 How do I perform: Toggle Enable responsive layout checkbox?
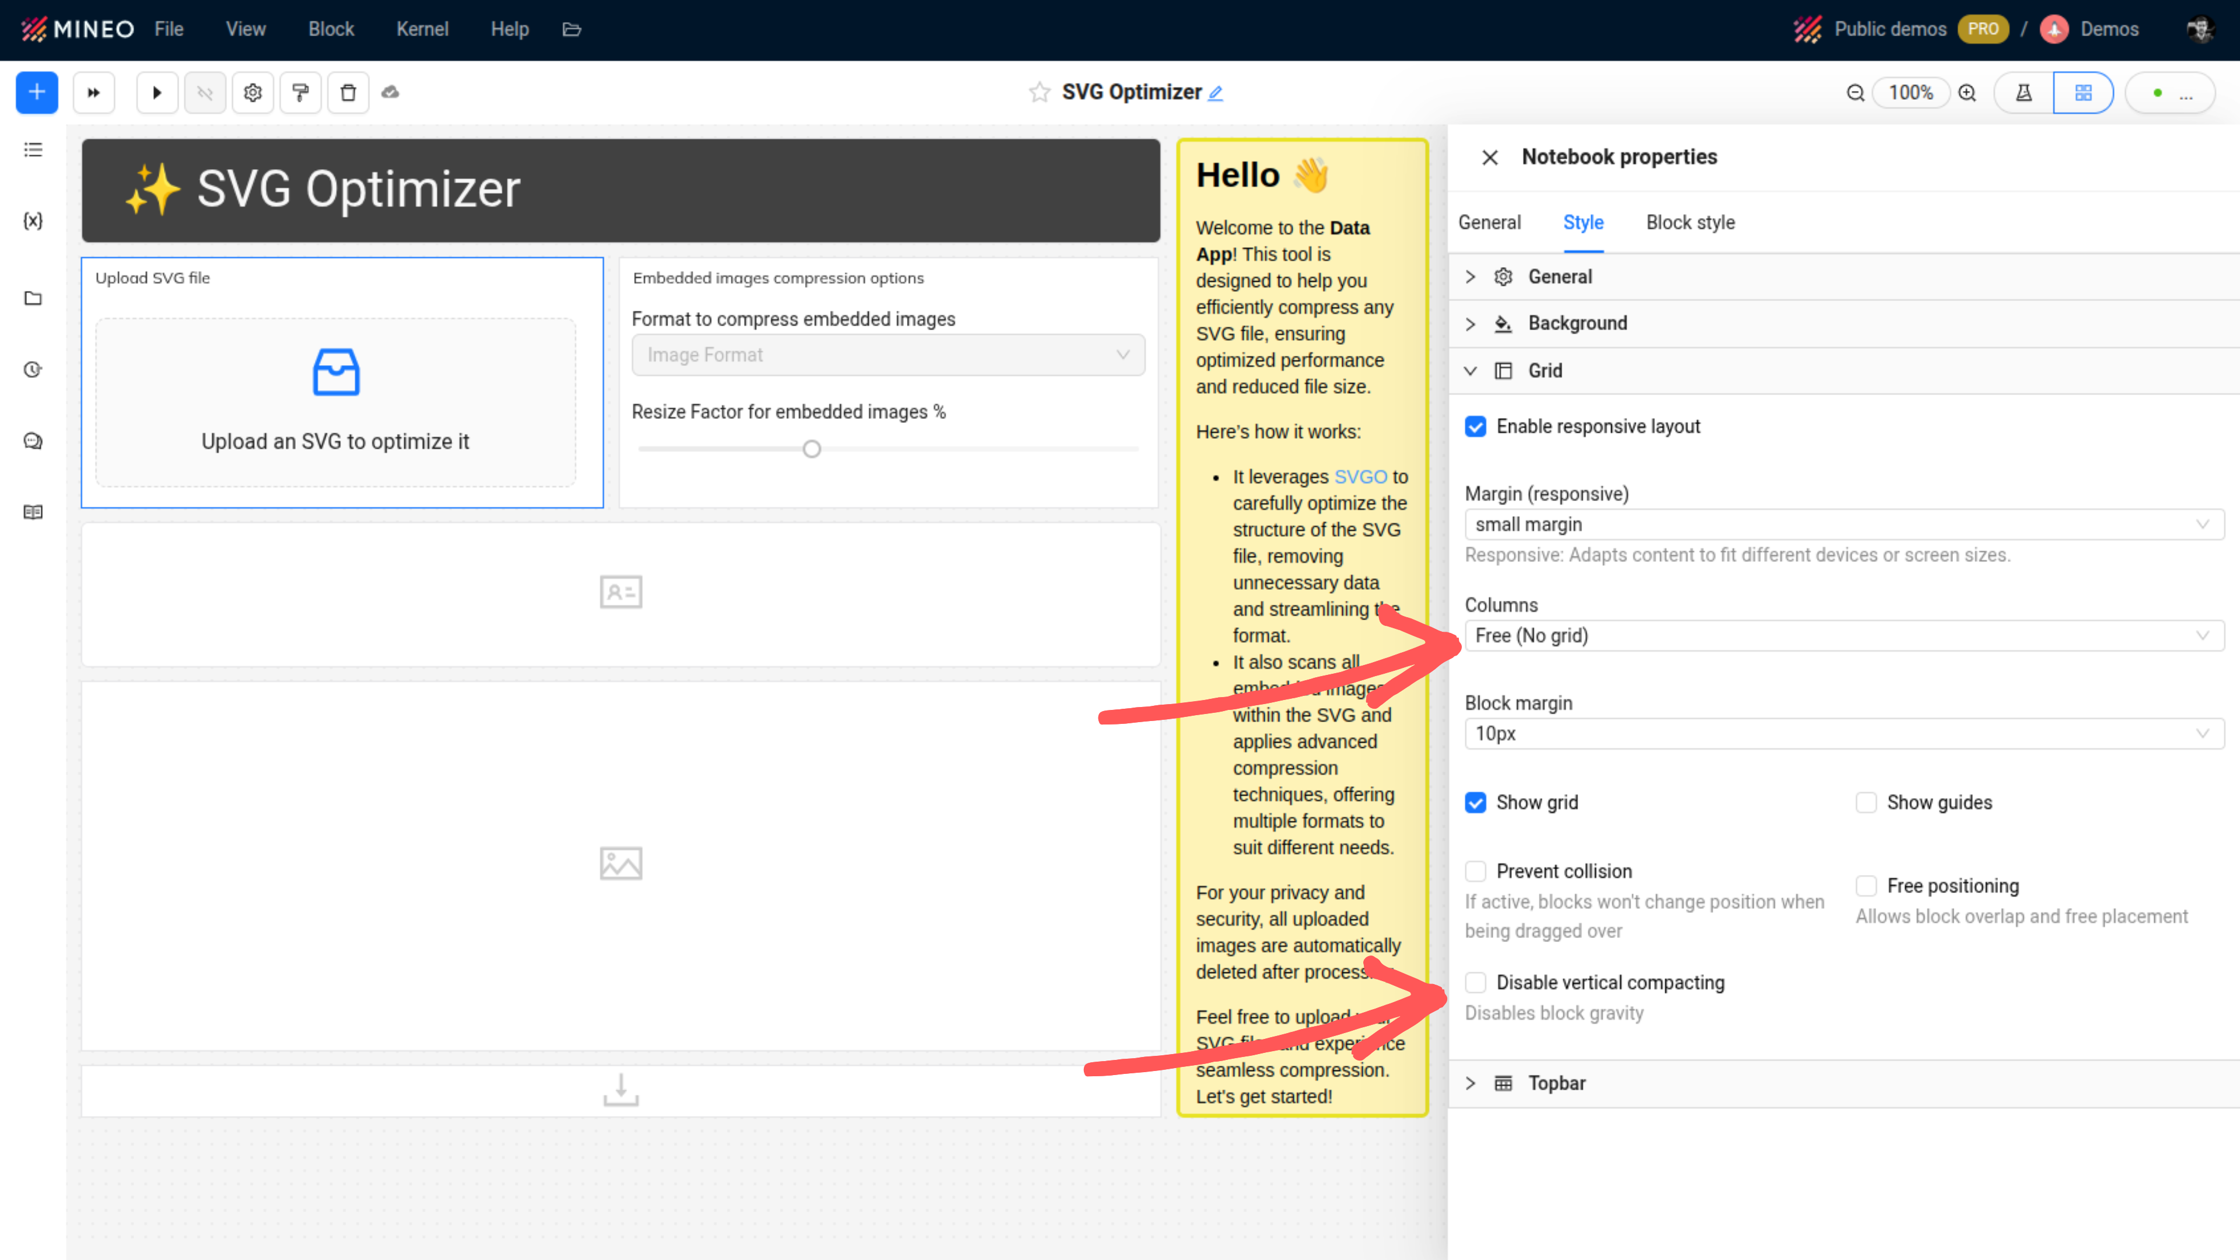[1476, 427]
